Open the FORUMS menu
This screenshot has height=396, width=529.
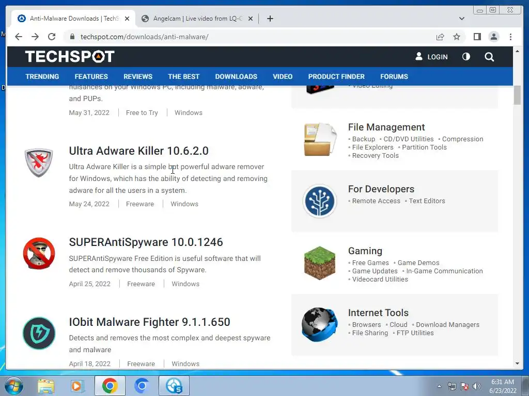(394, 76)
